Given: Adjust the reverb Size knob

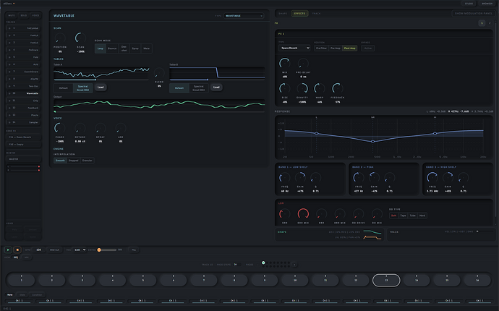Looking at the screenshot, I should (284, 88).
